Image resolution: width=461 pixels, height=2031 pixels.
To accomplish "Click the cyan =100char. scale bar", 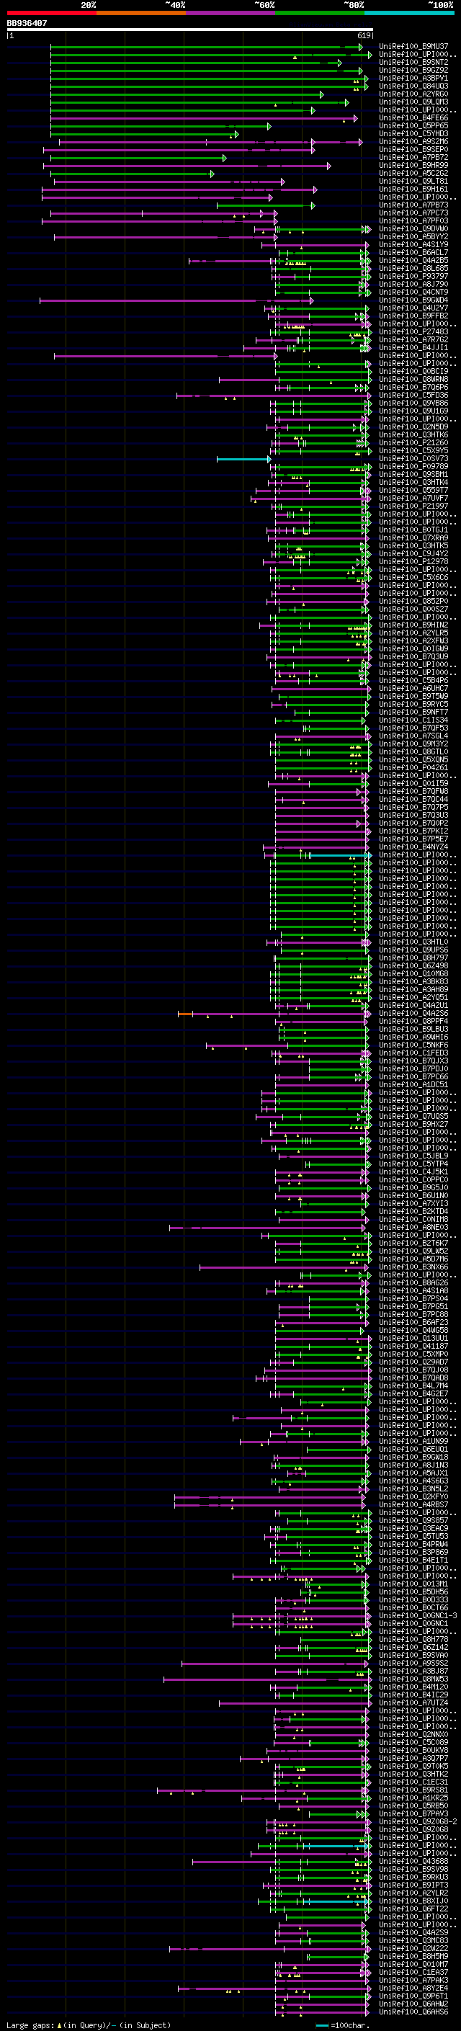I will click(321, 2025).
